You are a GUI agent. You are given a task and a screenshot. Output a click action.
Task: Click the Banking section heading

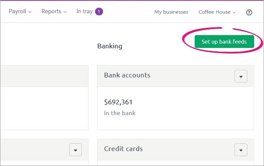110,46
